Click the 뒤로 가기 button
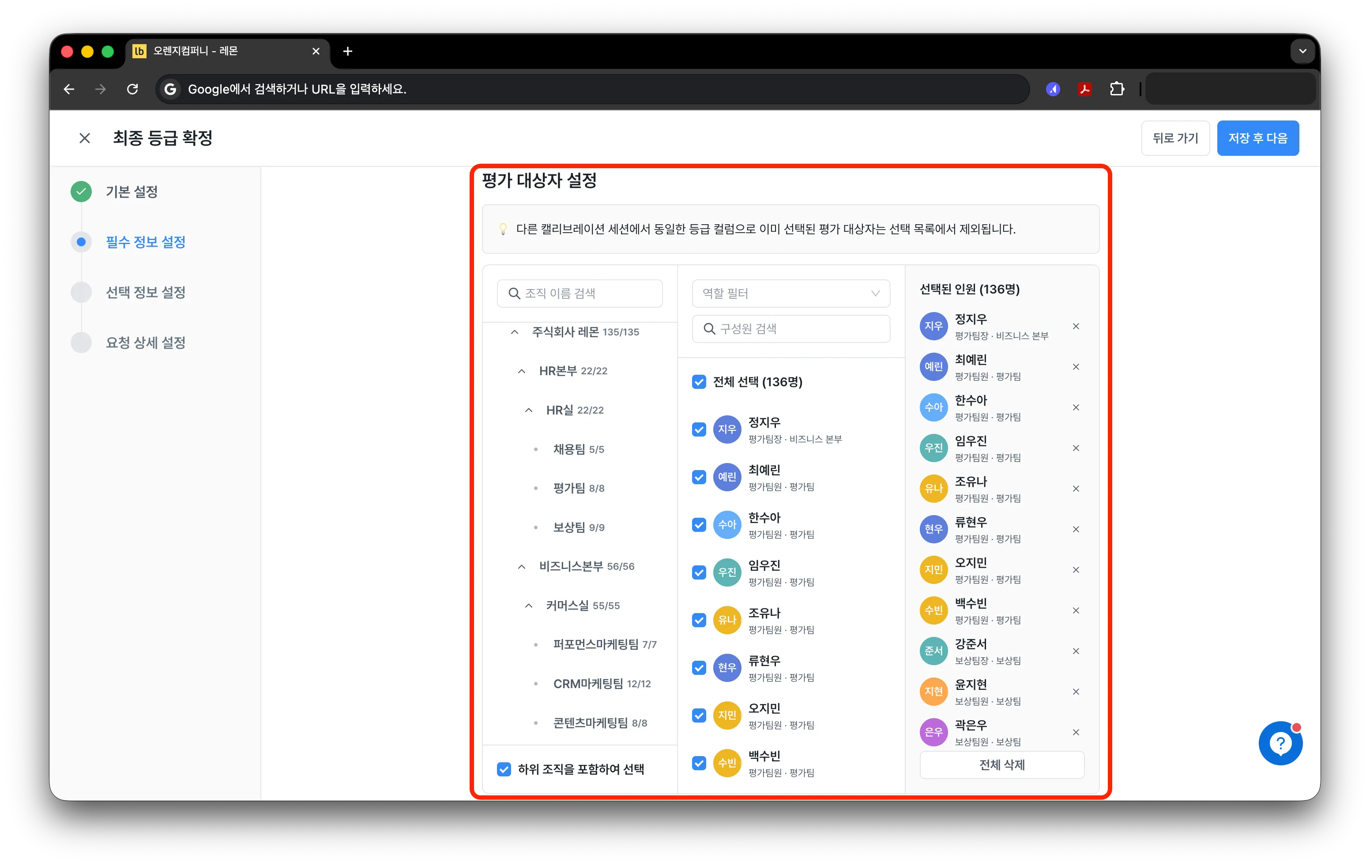The image size is (1370, 866). [x=1175, y=138]
